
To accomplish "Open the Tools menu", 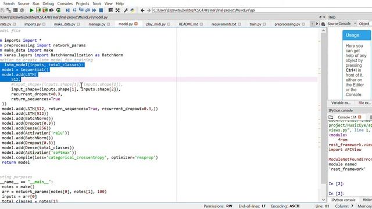I will [96, 3].
